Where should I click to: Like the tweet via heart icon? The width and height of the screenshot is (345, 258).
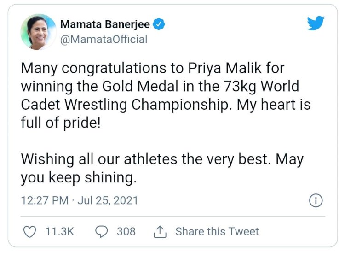30,232
